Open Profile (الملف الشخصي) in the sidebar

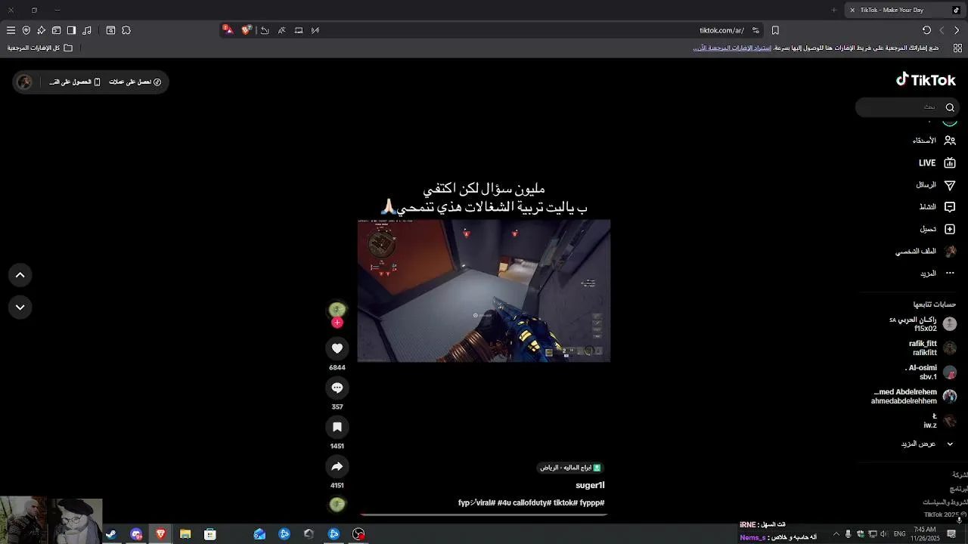tap(926, 251)
